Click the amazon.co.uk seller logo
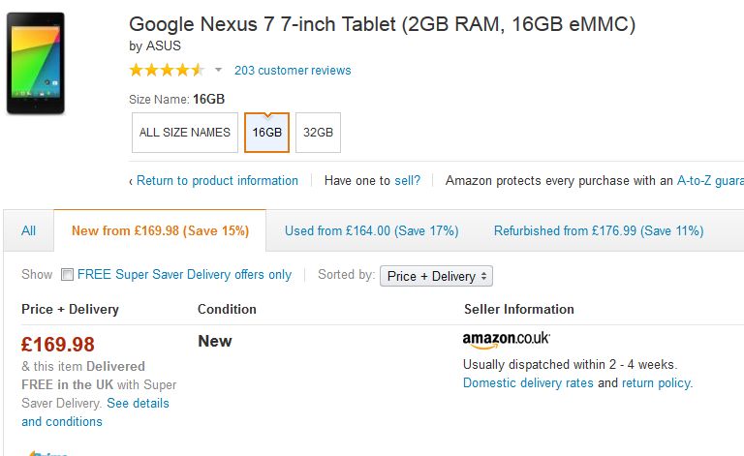 click(507, 340)
